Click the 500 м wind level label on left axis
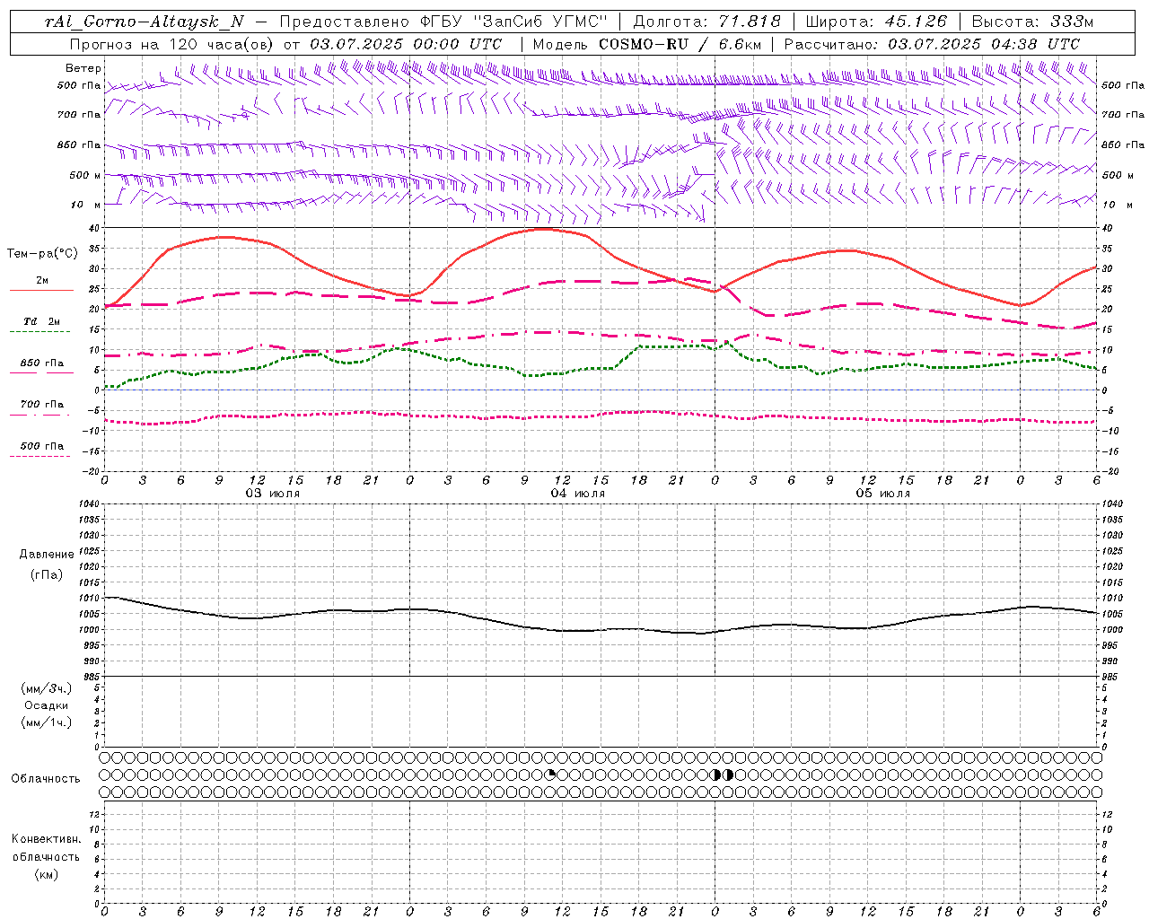This screenshot has width=1149, height=919. [x=85, y=175]
